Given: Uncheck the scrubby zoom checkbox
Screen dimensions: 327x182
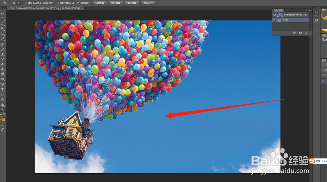Looking at the screenshot, I should pos(78,3).
